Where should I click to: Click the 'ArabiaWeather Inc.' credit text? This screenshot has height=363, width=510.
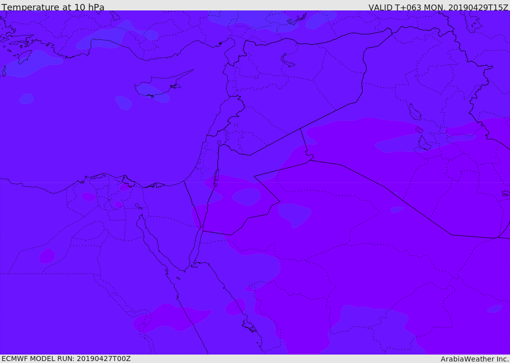click(475, 359)
